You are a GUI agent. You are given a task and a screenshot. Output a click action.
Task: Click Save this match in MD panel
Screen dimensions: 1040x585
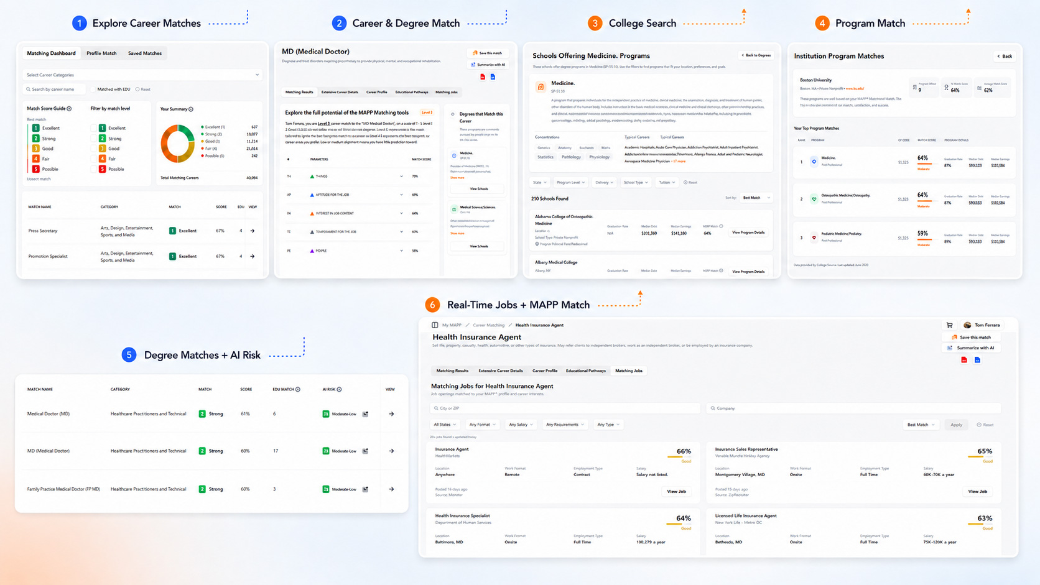click(x=487, y=53)
